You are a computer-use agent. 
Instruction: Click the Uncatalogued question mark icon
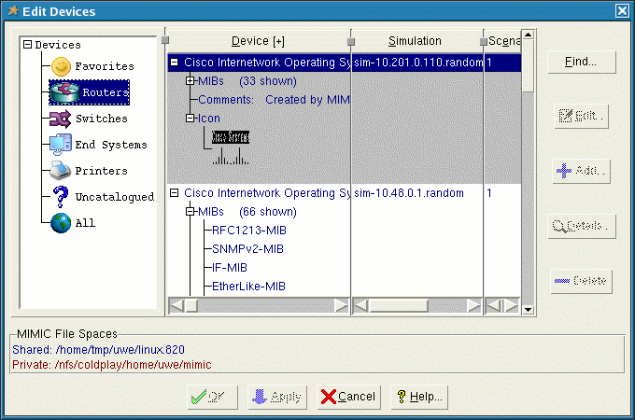61,197
